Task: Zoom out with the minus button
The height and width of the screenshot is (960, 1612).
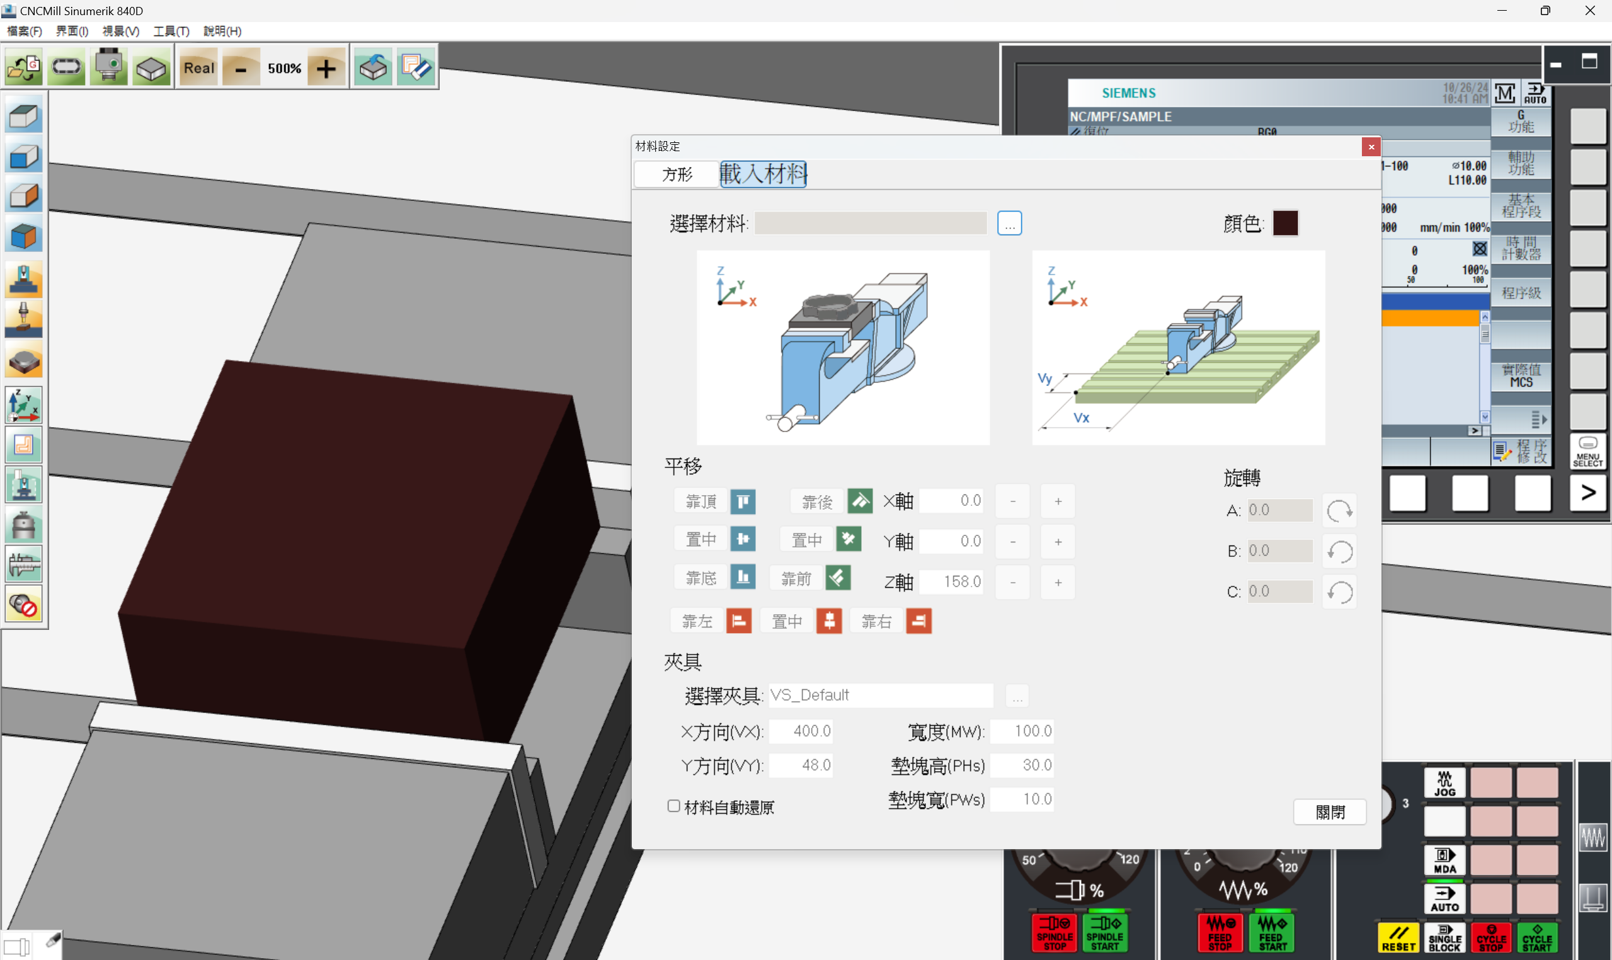Action: (241, 67)
